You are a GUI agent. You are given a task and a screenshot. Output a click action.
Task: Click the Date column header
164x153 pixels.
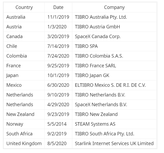point(58,7)
